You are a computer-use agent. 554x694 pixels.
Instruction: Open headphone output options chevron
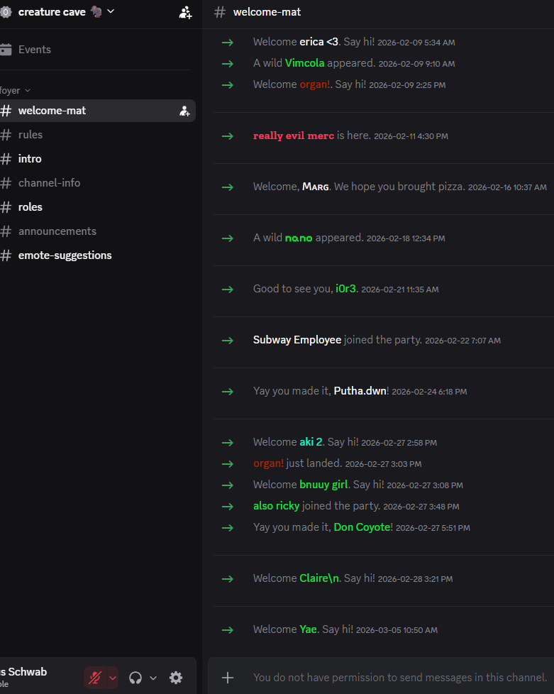pyautogui.click(x=153, y=678)
